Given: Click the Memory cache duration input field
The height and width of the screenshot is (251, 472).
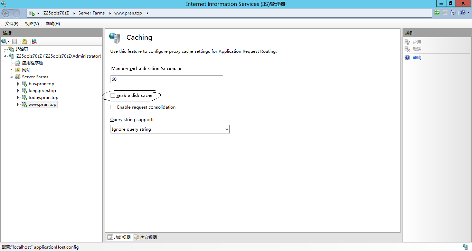Looking at the screenshot, I should coord(167,79).
